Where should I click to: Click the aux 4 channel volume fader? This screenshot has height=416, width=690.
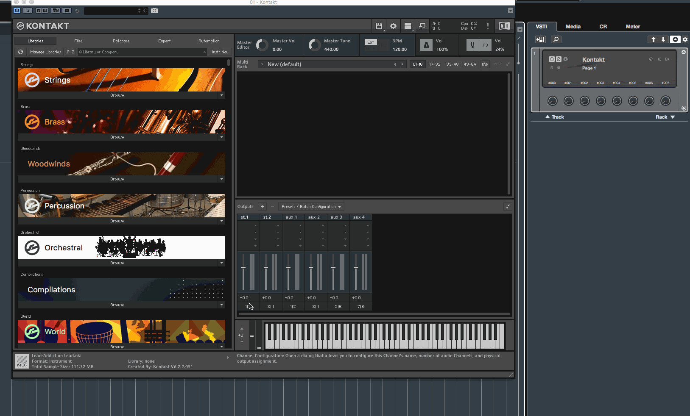coord(356,268)
